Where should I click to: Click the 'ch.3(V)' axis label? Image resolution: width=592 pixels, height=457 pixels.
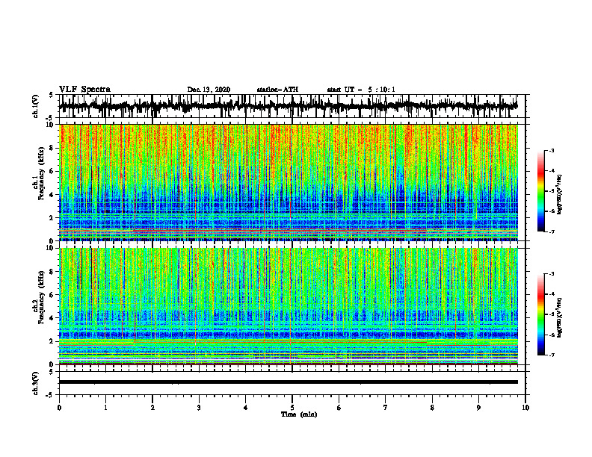tap(36, 384)
